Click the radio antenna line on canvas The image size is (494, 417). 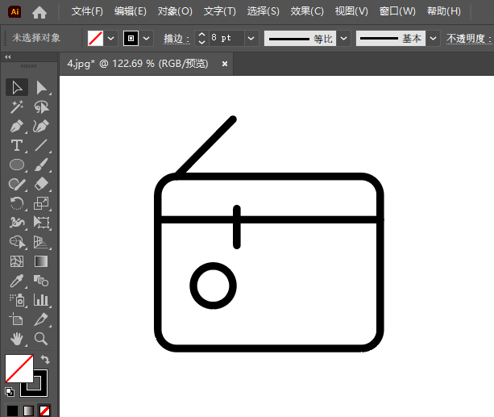coord(206,146)
